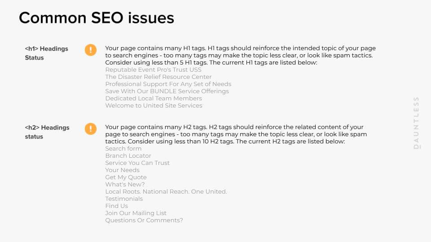Select the 'Common SEO issues' title
This screenshot has height=242, width=431.
[97, 18]
